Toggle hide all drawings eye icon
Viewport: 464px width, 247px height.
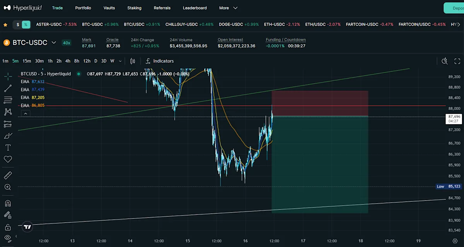point(8,238)
